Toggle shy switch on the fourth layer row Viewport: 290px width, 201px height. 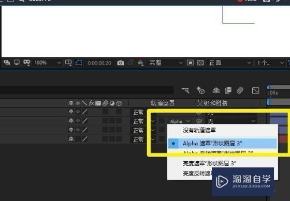point(71,139)
